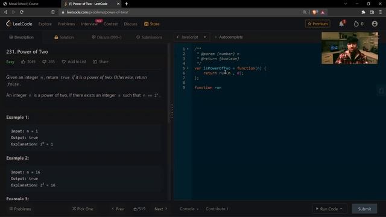Click the Premium button
Viewport: 386px width, 217px height.
tap(318, 24)
